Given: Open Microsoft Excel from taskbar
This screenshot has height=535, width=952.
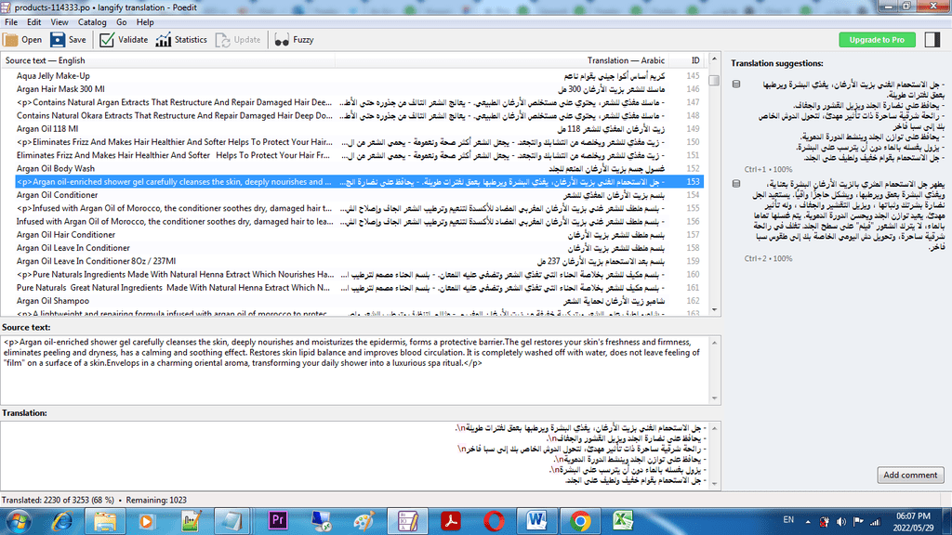Looking at the screenshot, I should point(623,521).
